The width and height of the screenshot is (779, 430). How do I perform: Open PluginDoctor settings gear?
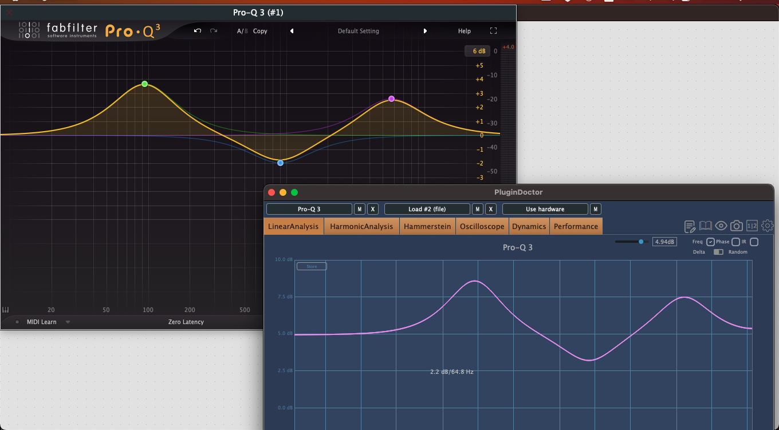[x=767, y=226]
